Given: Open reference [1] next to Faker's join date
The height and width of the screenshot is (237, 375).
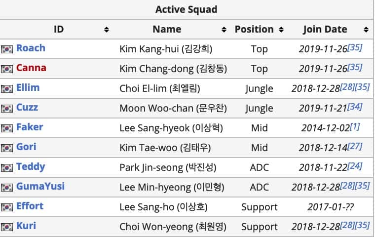Looking at the screenshot, I should [355, 126].
